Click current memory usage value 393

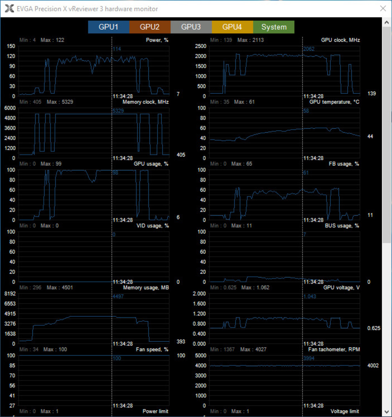click(181, 342)
